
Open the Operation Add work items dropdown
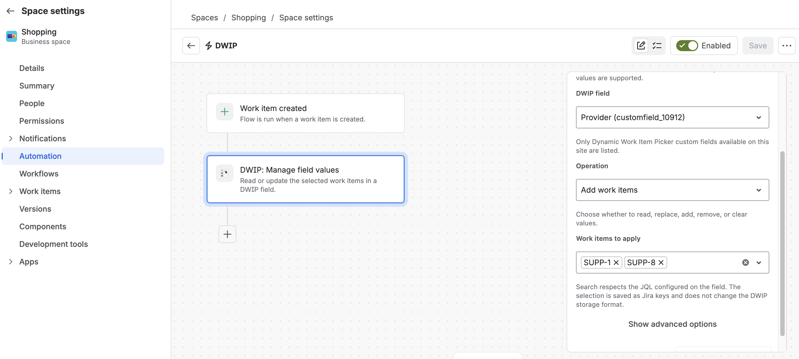click(x=672, y=190)
